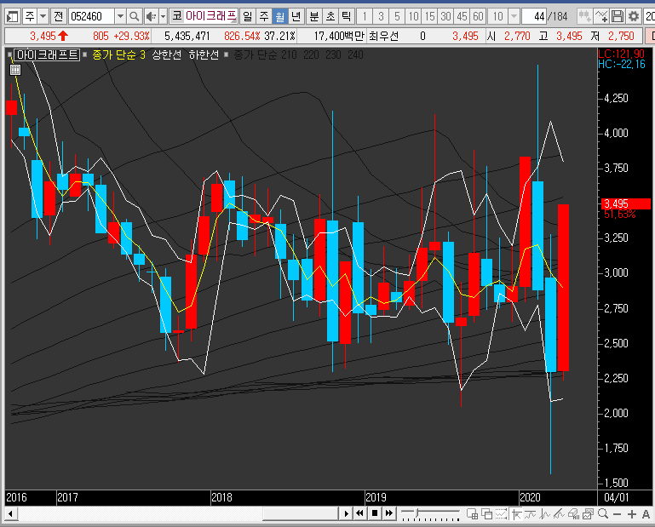Click the 전 (all) market button
Image resolution: width=655 pixels, height=527 pixels.
(59, 17)
